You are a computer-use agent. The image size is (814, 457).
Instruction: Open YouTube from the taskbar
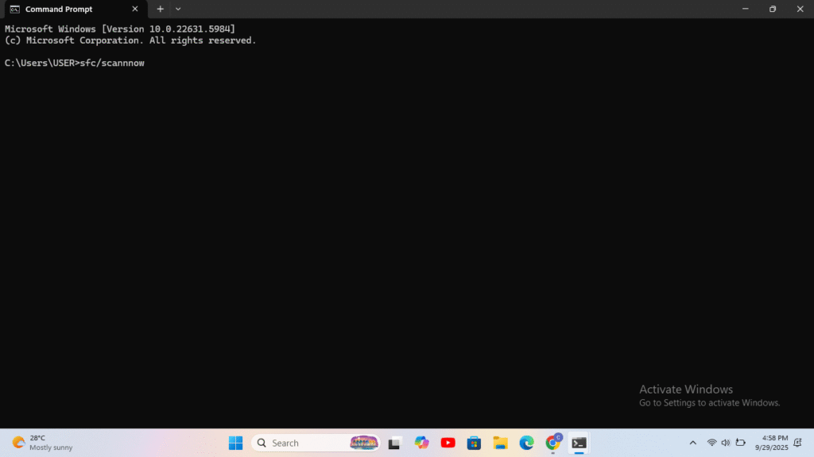(448, 443)
